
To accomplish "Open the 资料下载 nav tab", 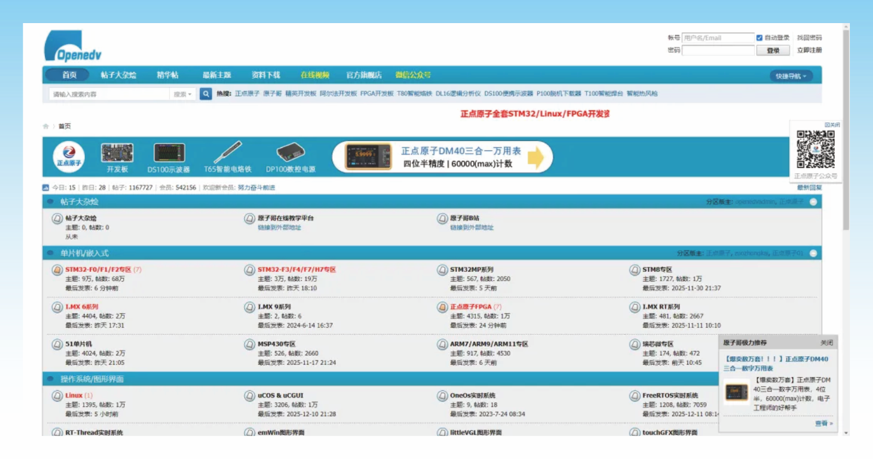I will click(266, 75).
